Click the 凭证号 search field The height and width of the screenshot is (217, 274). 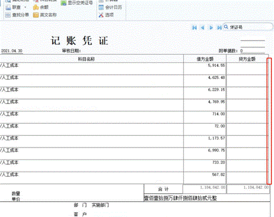click(x=248, y=27)
